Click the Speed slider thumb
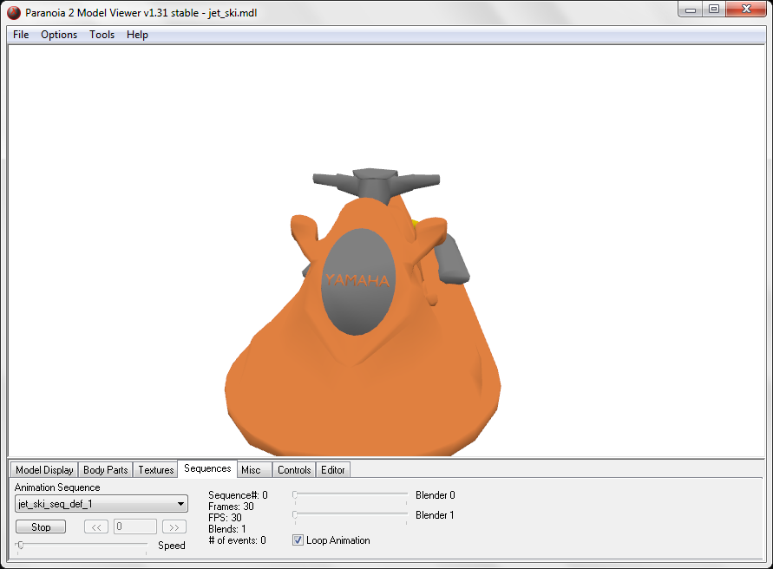 coord(21,545)
